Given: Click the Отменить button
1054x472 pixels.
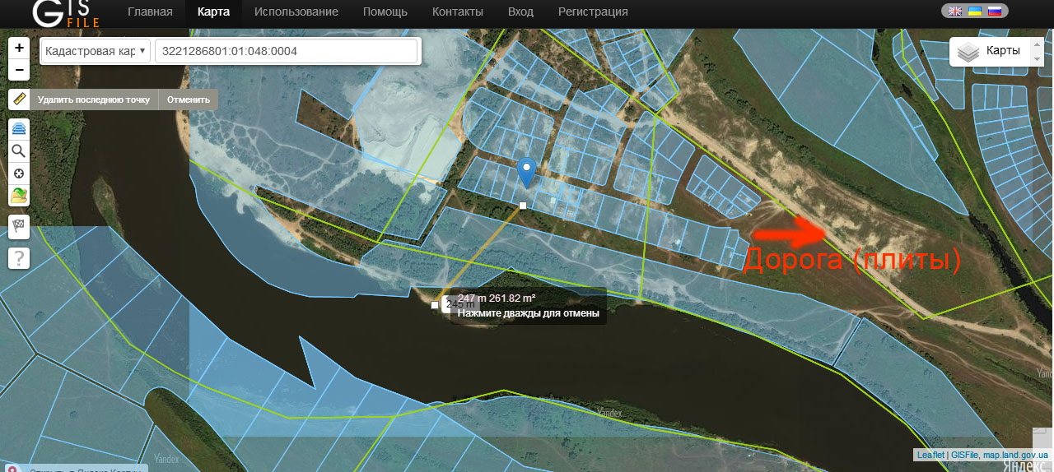Looking at the screenshot, I should tap(189, 99).
